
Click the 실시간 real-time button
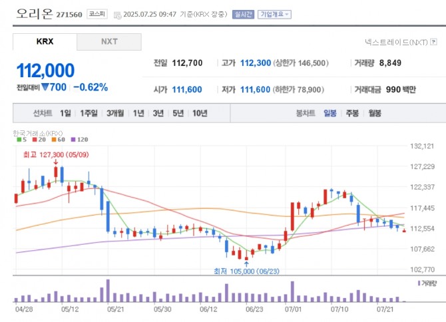(242, 14)
